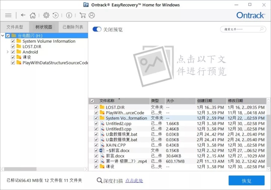Click scroll down arrow of file list
The width and height of the screenshot is (271, 190).
point(268,169)
